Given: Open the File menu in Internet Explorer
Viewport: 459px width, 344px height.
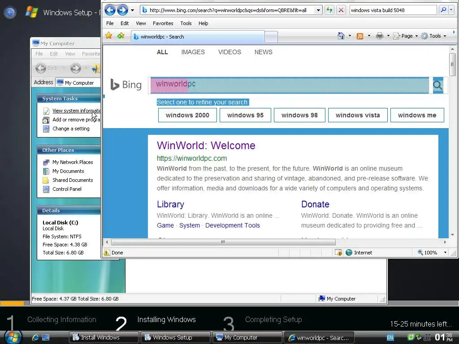Looking at the screenshot, I should [x=110, y=23].
